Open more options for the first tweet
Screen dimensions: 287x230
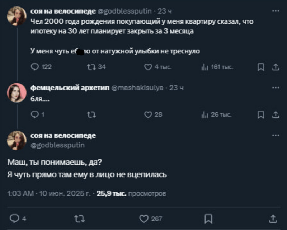pos(276,11)
